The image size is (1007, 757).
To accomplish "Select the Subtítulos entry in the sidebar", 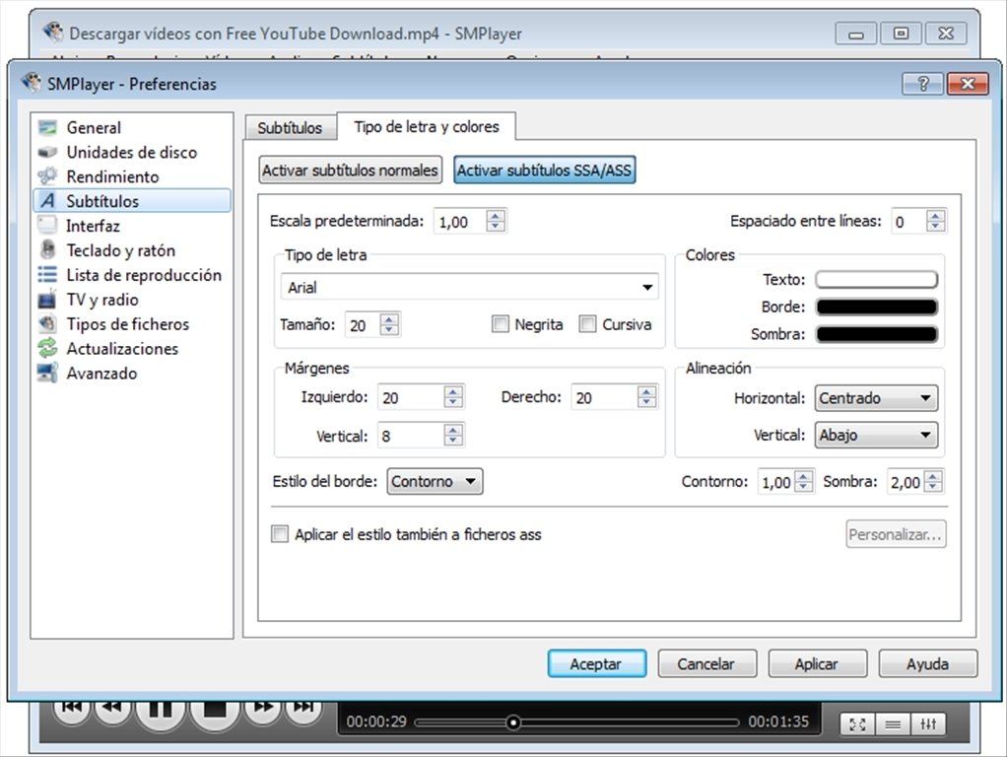I will point(132,200).
